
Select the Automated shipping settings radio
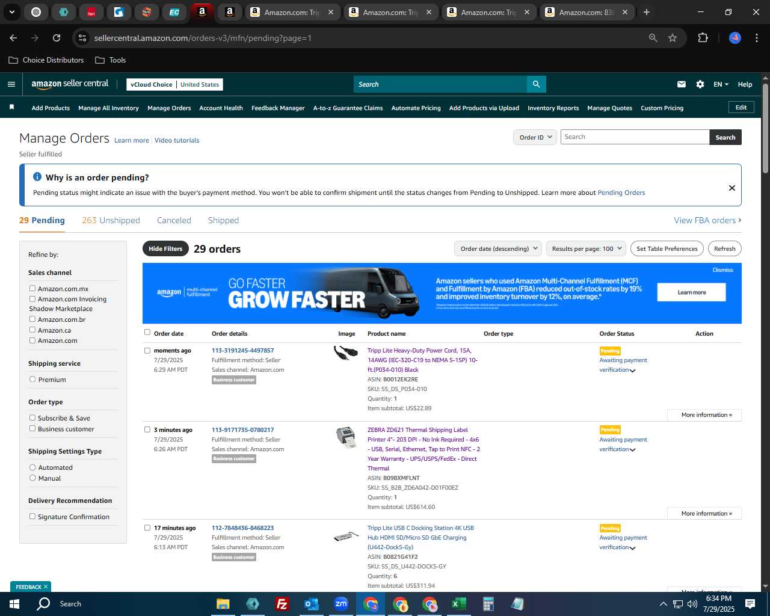[x=32, y=467]
